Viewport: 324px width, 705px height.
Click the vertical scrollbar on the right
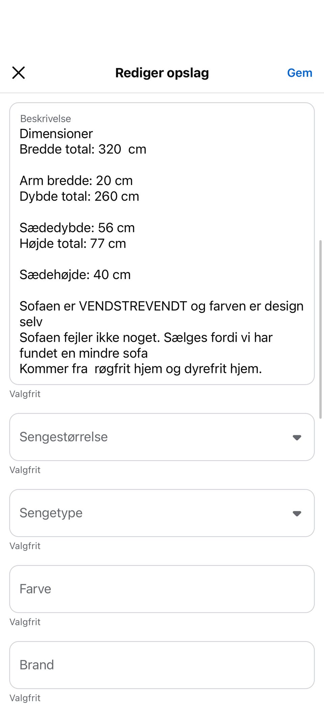coord(320,330)
